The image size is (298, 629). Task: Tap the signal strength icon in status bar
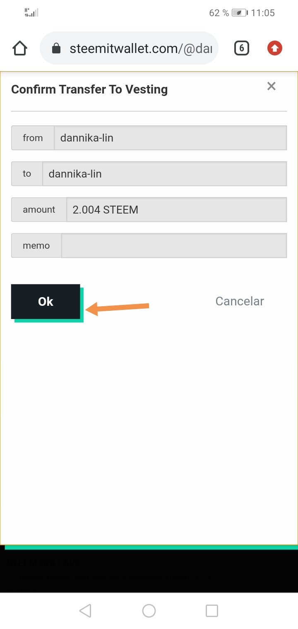31,12
